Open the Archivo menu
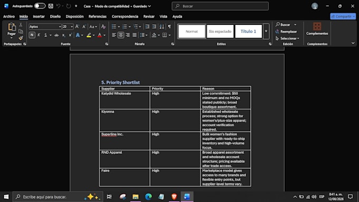The width and height of the screenshot is (359, 202). [9, 16]
